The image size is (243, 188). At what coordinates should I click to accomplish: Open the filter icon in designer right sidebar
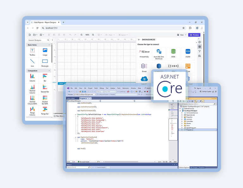click(x=200, y=51)
